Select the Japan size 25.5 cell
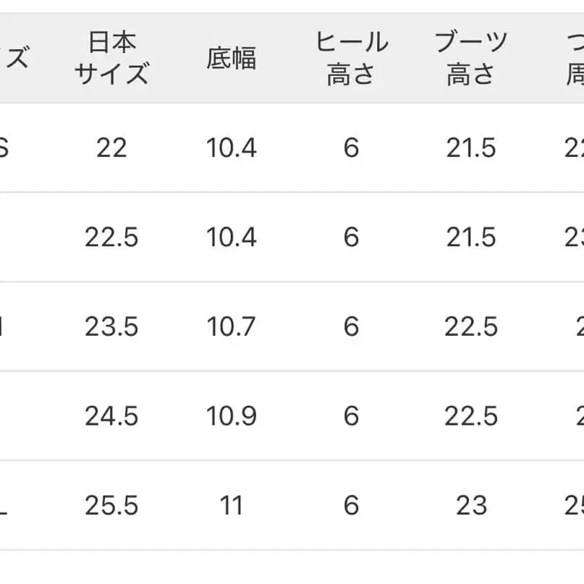 click(111, 506)
